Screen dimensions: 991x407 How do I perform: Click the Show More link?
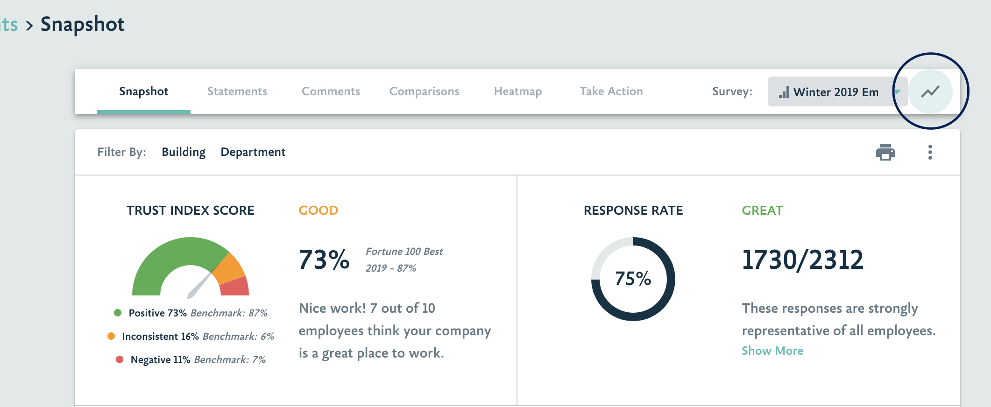[x=772, y=351]
